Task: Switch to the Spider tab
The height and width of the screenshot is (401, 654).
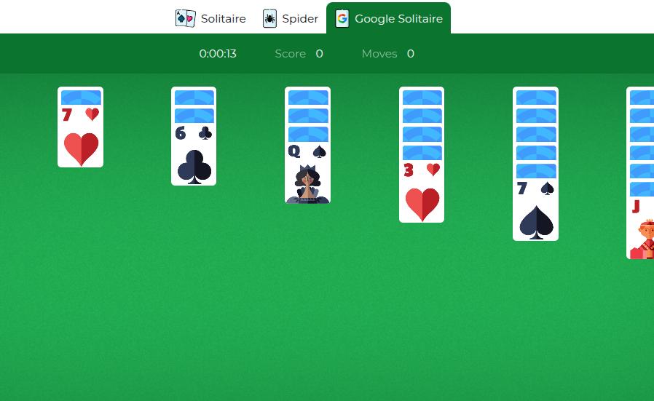Action: [x=291, y=18]
